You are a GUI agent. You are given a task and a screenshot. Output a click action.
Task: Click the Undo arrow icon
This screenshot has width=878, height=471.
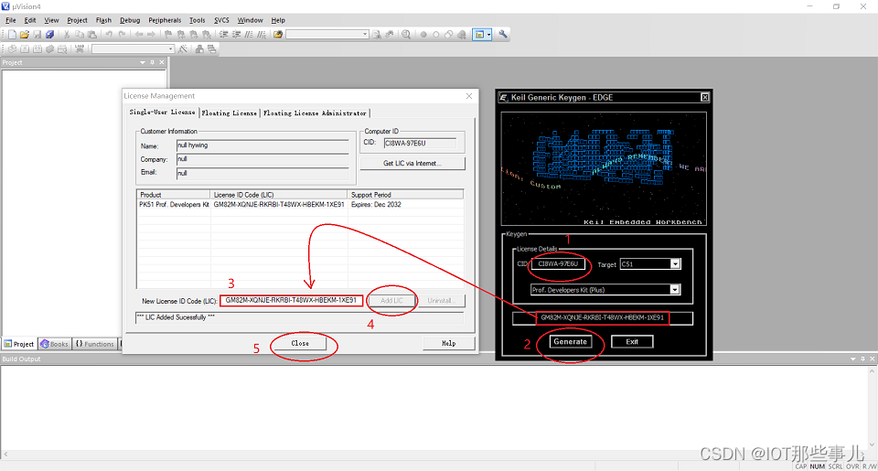pos(109,34)
